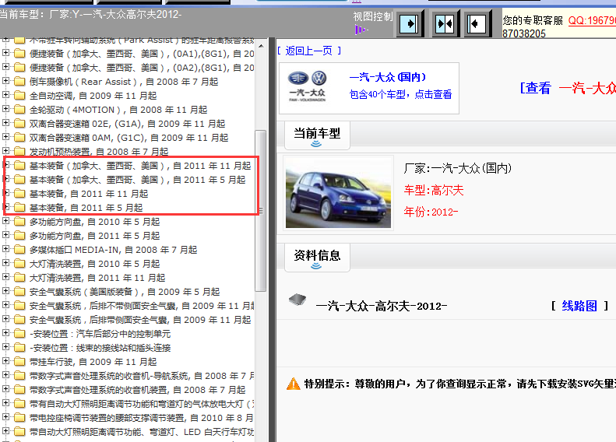The width and height of the screenshot is (616, 442).
Task: Select 带数字式声音处理系统的收音机-导航系统 entry
Action: 142,376
